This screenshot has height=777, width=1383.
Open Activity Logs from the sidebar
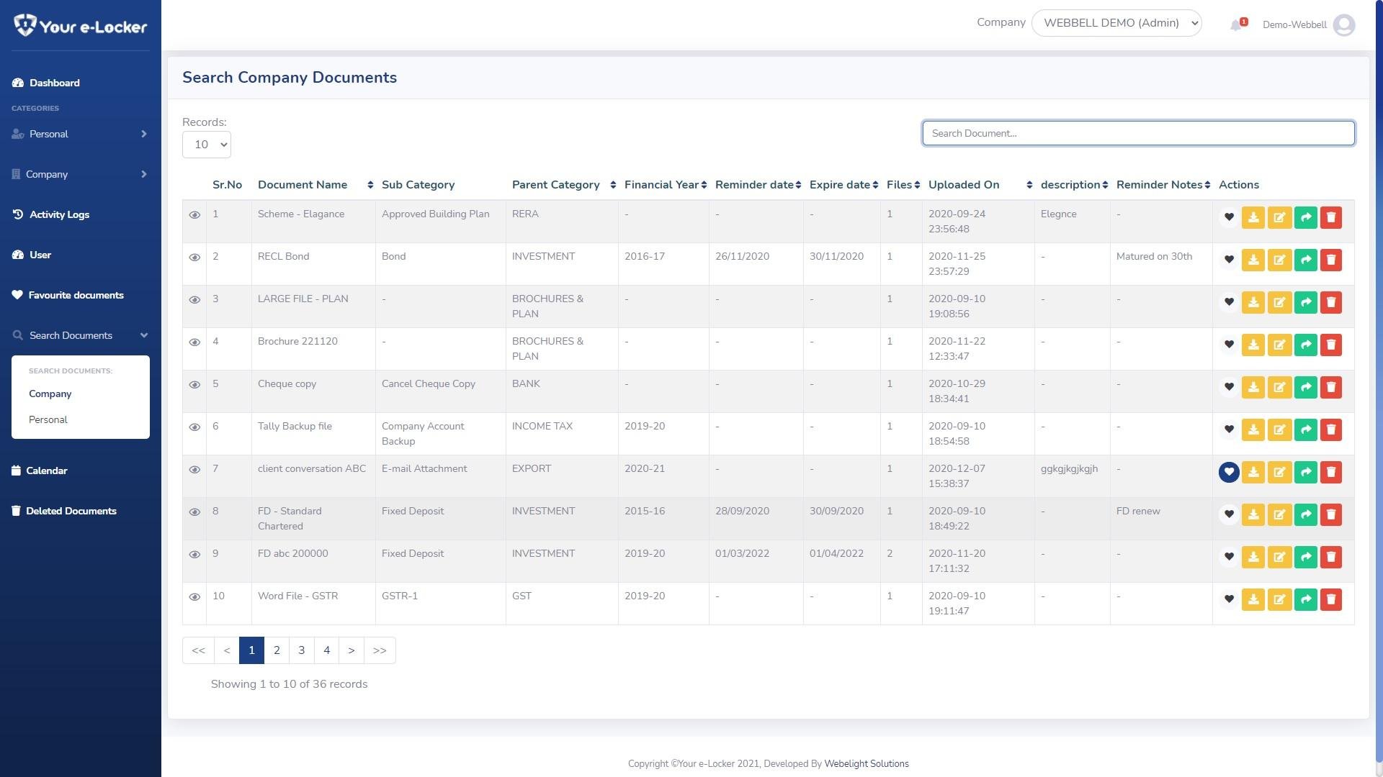59,215
